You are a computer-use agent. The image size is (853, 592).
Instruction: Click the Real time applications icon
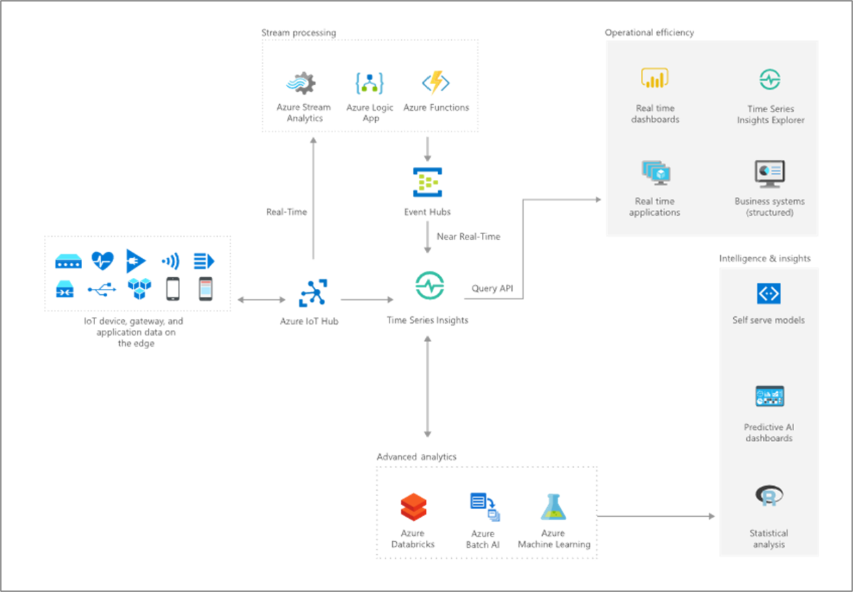[x=656, y=173]
